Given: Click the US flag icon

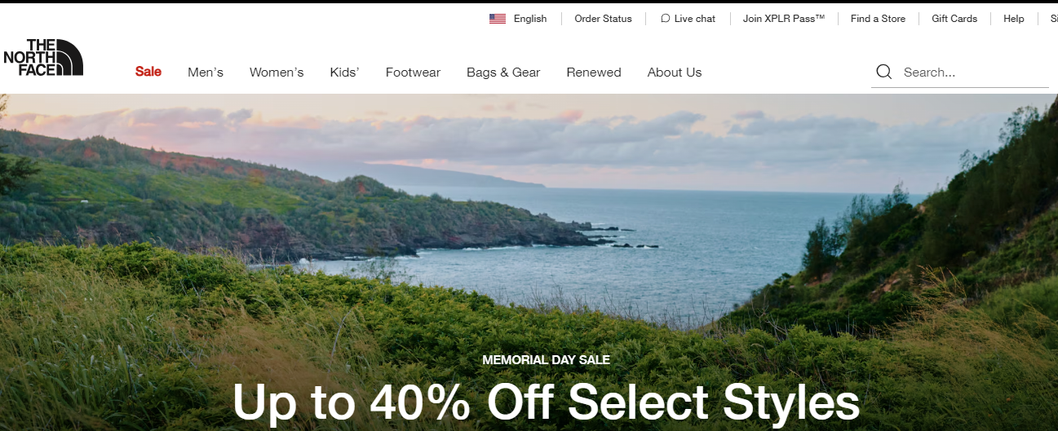Looking at the screenshot, I should pyautogui.click(x=498, y=19).
